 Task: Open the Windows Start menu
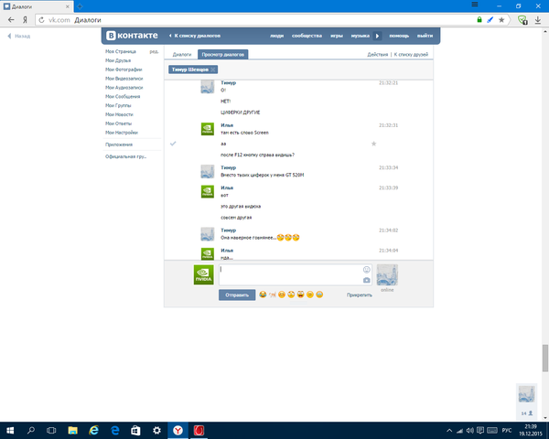tap(9, 429)
